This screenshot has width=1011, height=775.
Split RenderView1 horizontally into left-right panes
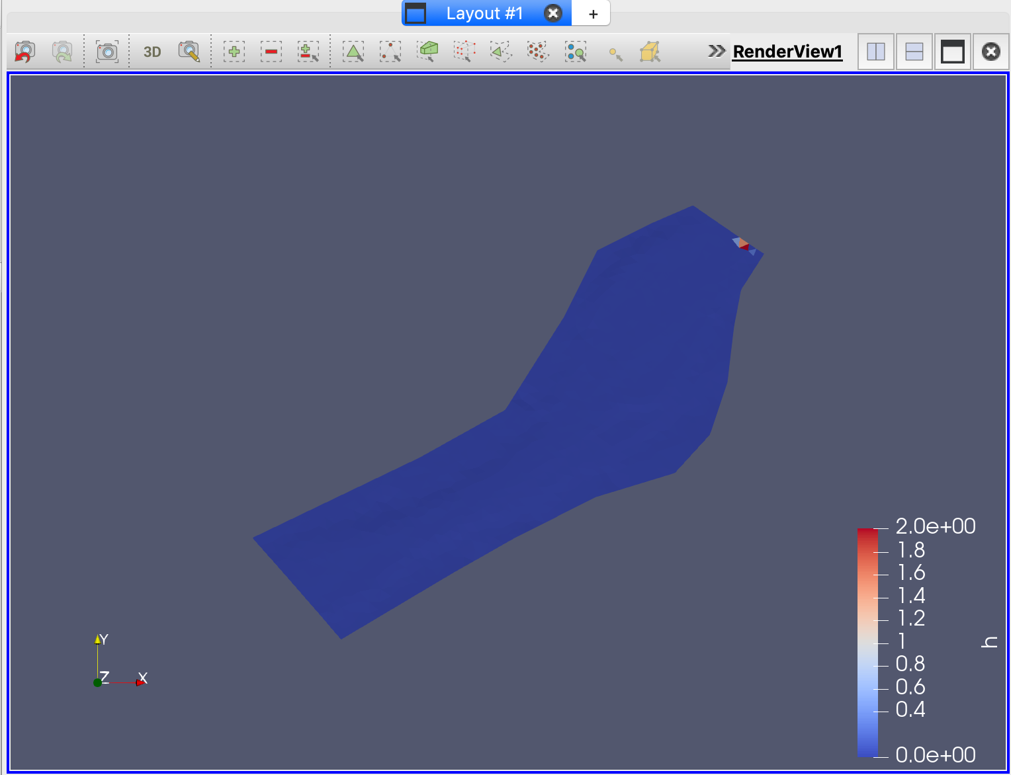point(875,52)
